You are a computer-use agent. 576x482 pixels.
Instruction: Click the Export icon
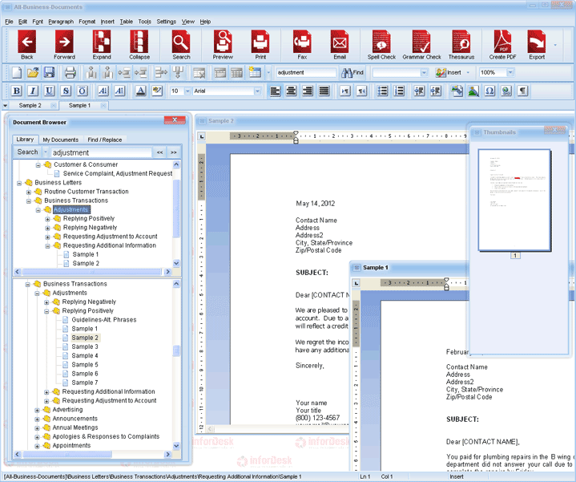point(537,43)
